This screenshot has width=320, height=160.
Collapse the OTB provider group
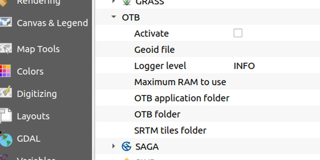pos(114,17)
